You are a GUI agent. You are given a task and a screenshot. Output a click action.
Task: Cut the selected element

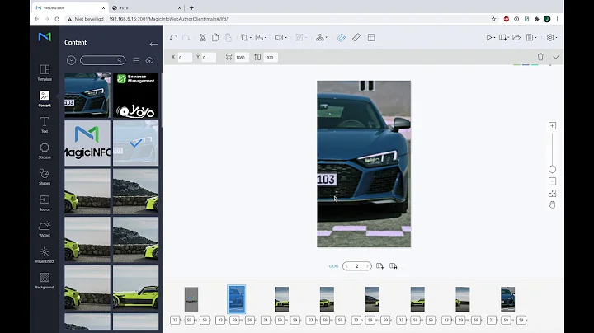tap(203, 37)
